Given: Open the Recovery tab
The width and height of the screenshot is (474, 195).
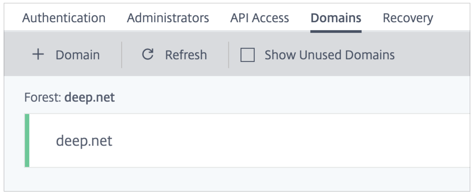Looking at the screenshot, I should [408, 18].
